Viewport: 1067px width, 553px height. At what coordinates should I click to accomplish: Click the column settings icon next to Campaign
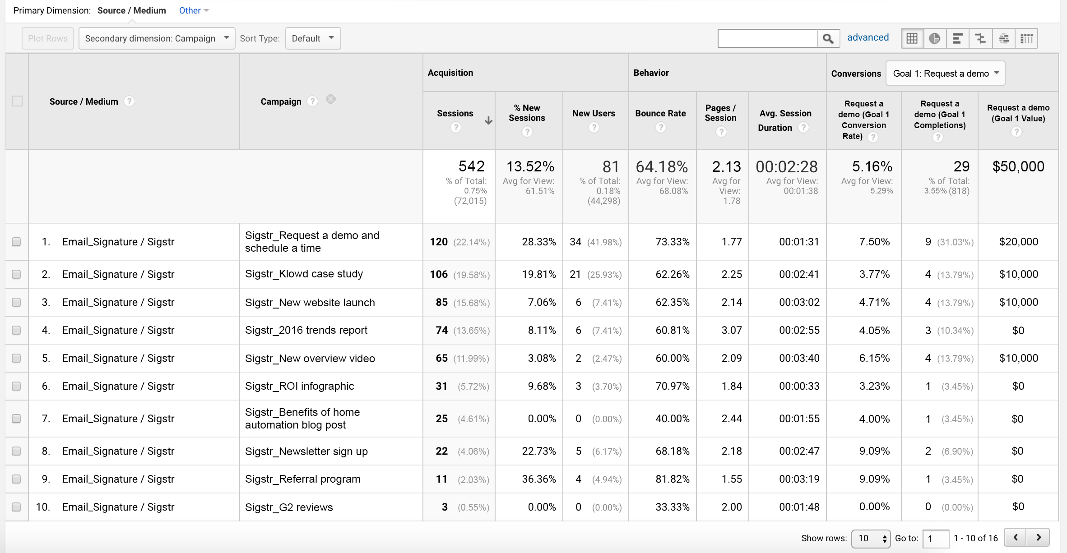point(331,99)
